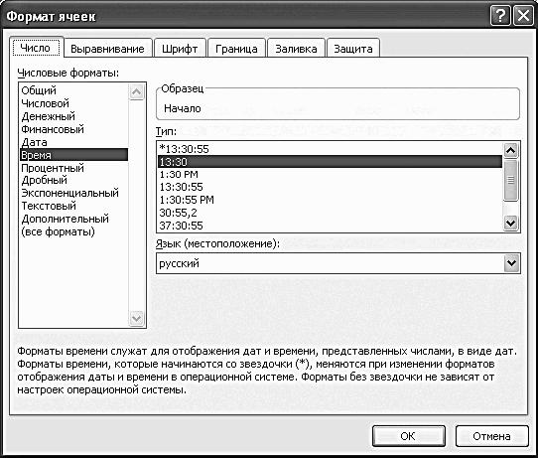Open the Шрифт tab
The image size is (538, 458).
click(x=180, y=49)
